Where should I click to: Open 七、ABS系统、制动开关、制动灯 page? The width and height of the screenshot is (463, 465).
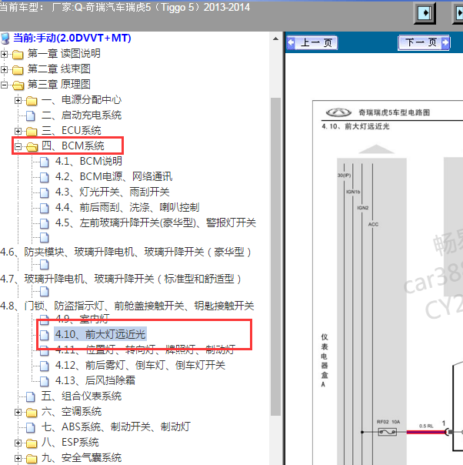[x=116, y=427]
